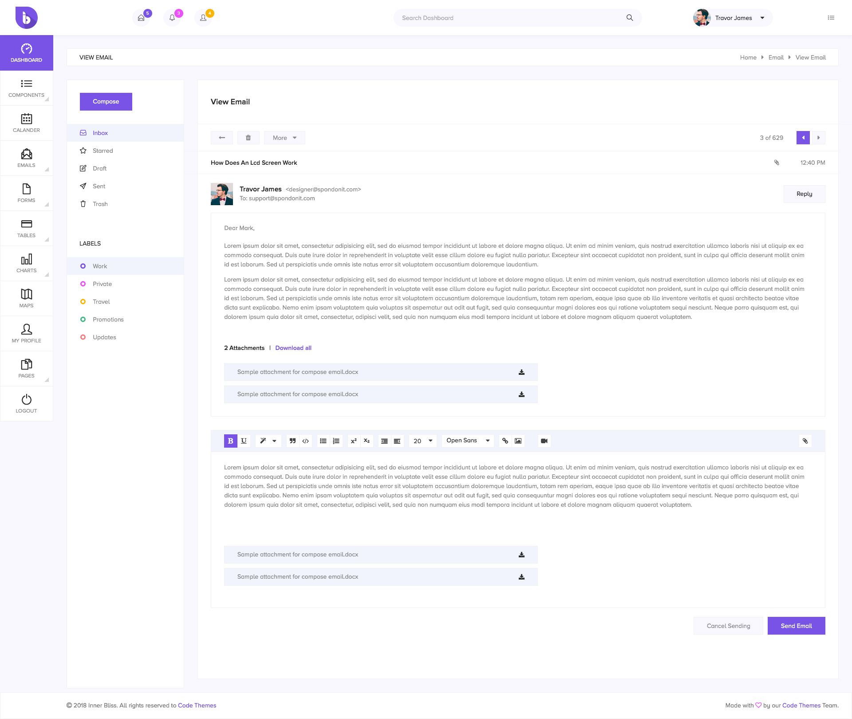Toggle bold formatting in the reply editor
The height and width of the screenshot is (719, 852).
tap(230, 441)
